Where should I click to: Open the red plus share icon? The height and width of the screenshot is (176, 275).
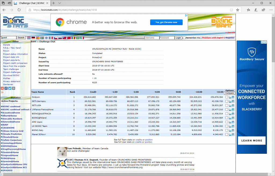(x=2, y=88)
